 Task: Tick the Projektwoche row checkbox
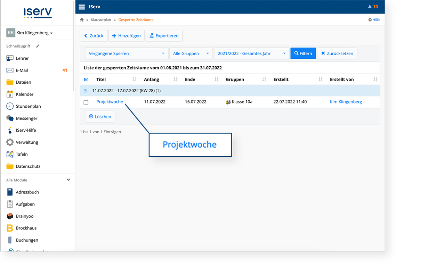click(86, 102)
